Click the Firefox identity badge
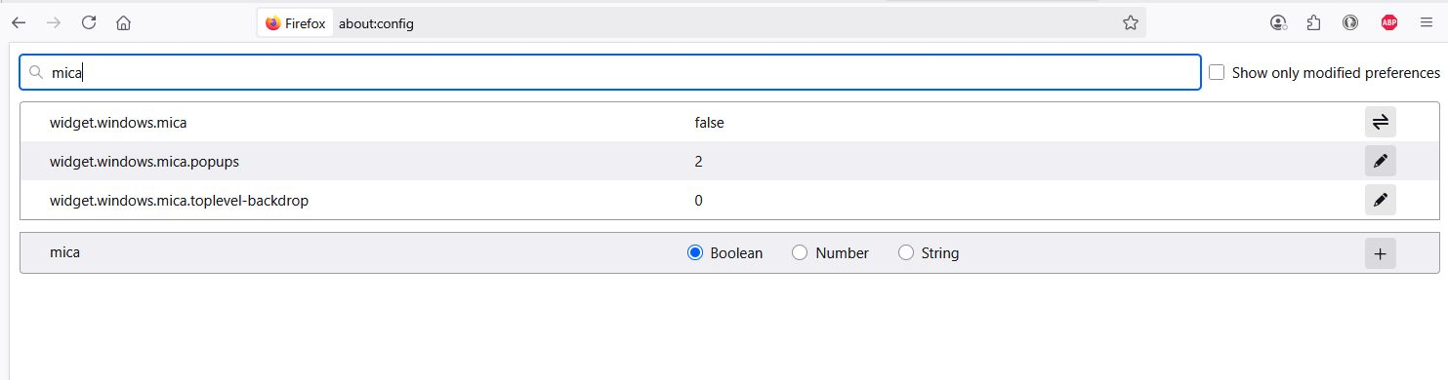Screen dimensions: 1448x380 [295, 23]
